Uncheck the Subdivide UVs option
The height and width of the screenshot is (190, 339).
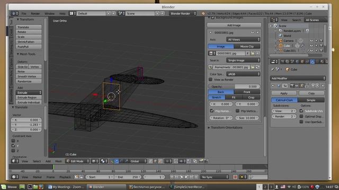pyautogui.click(x=301, y=111)
